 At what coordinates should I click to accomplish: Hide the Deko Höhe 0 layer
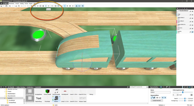coord(192,22)
